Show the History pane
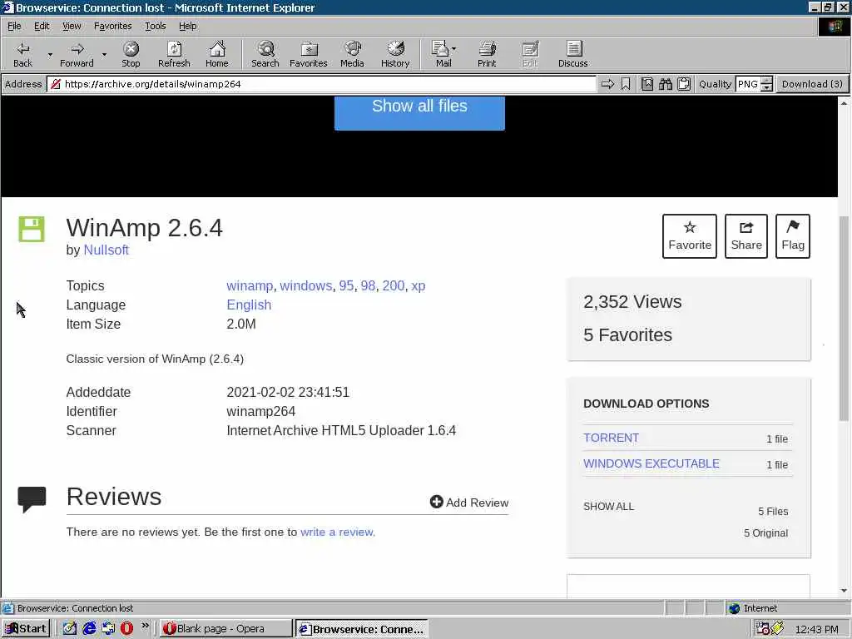Viewport: 852px width, 639px height. click(x=395, y=54)
